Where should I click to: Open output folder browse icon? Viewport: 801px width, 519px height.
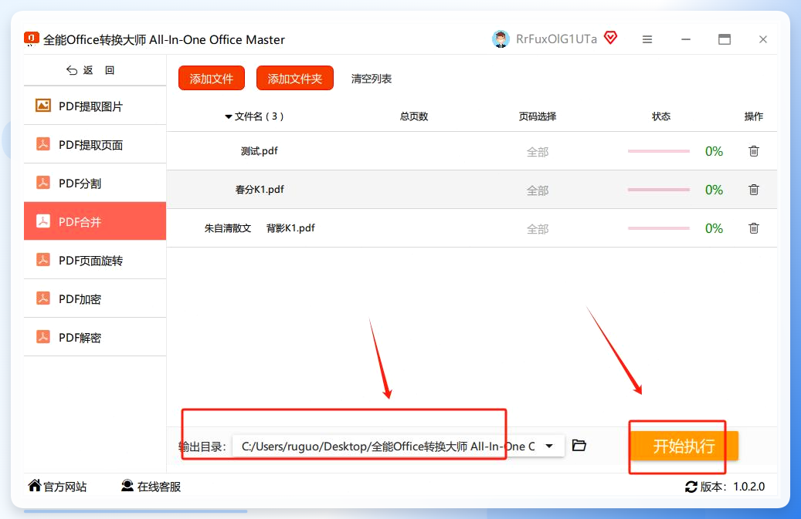tap(579, 445)
